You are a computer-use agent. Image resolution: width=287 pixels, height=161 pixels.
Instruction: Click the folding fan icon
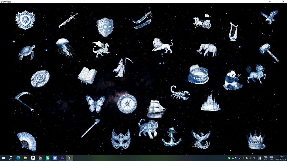coord(26,142)
